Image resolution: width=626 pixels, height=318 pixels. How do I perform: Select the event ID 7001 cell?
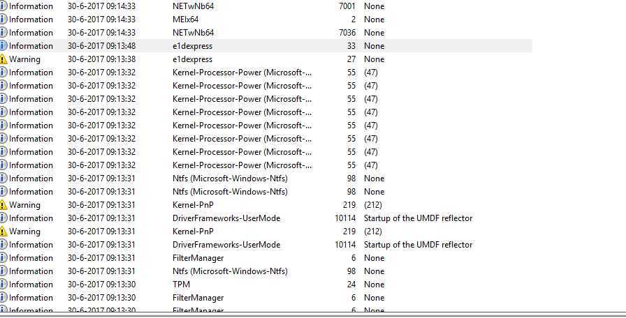(x=347, y=6)
